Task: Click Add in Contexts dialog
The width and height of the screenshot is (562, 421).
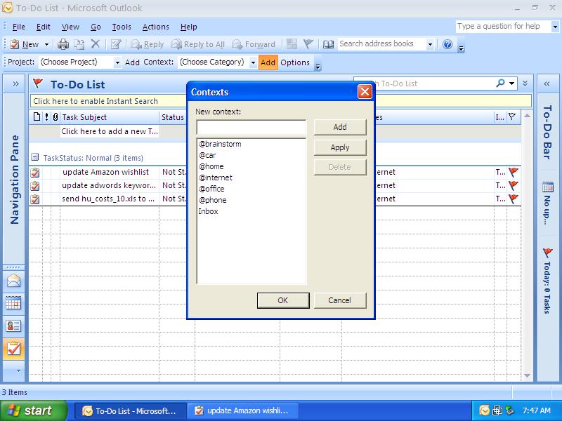Action: pyautogui.click(x=340, y=127)
